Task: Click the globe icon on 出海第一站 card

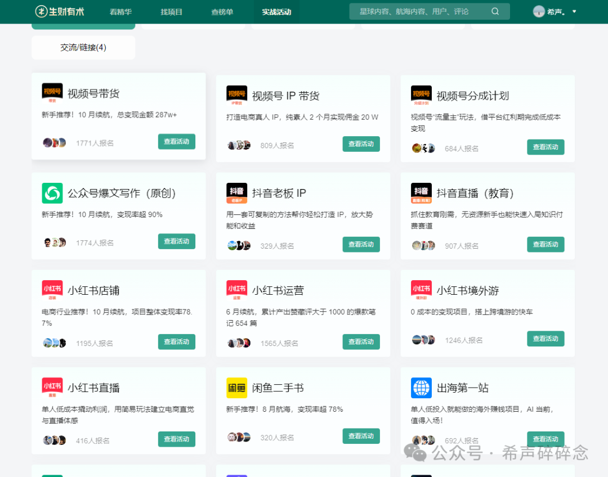Action: point(422,388)
